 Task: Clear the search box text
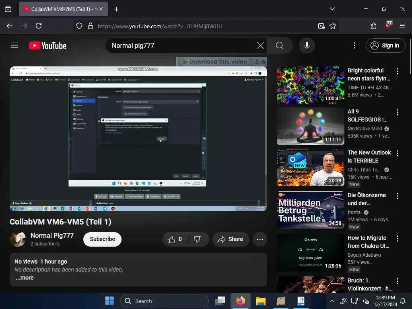point(260,45)
